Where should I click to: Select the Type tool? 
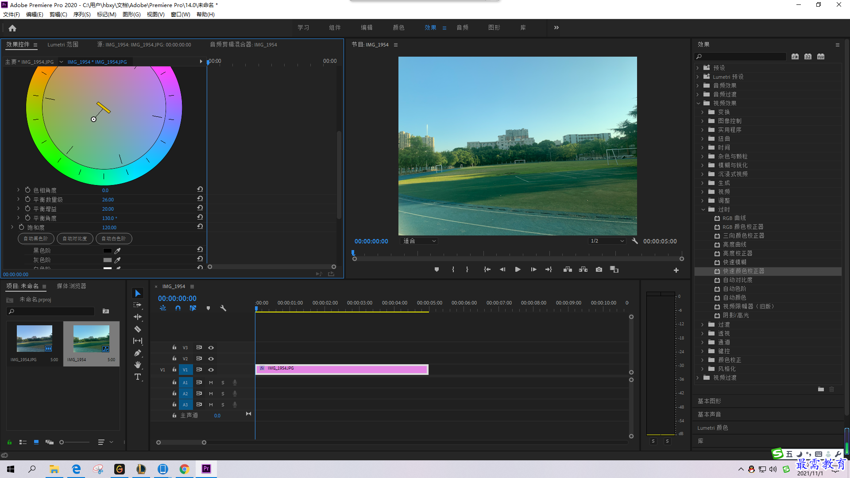pyautogui.click(x=138, y=377)
